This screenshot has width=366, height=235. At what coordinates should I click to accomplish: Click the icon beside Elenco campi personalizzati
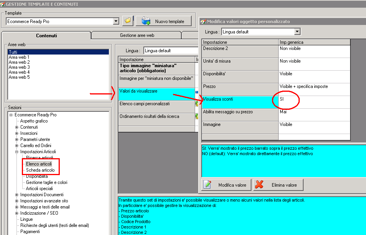click(197, 104)
